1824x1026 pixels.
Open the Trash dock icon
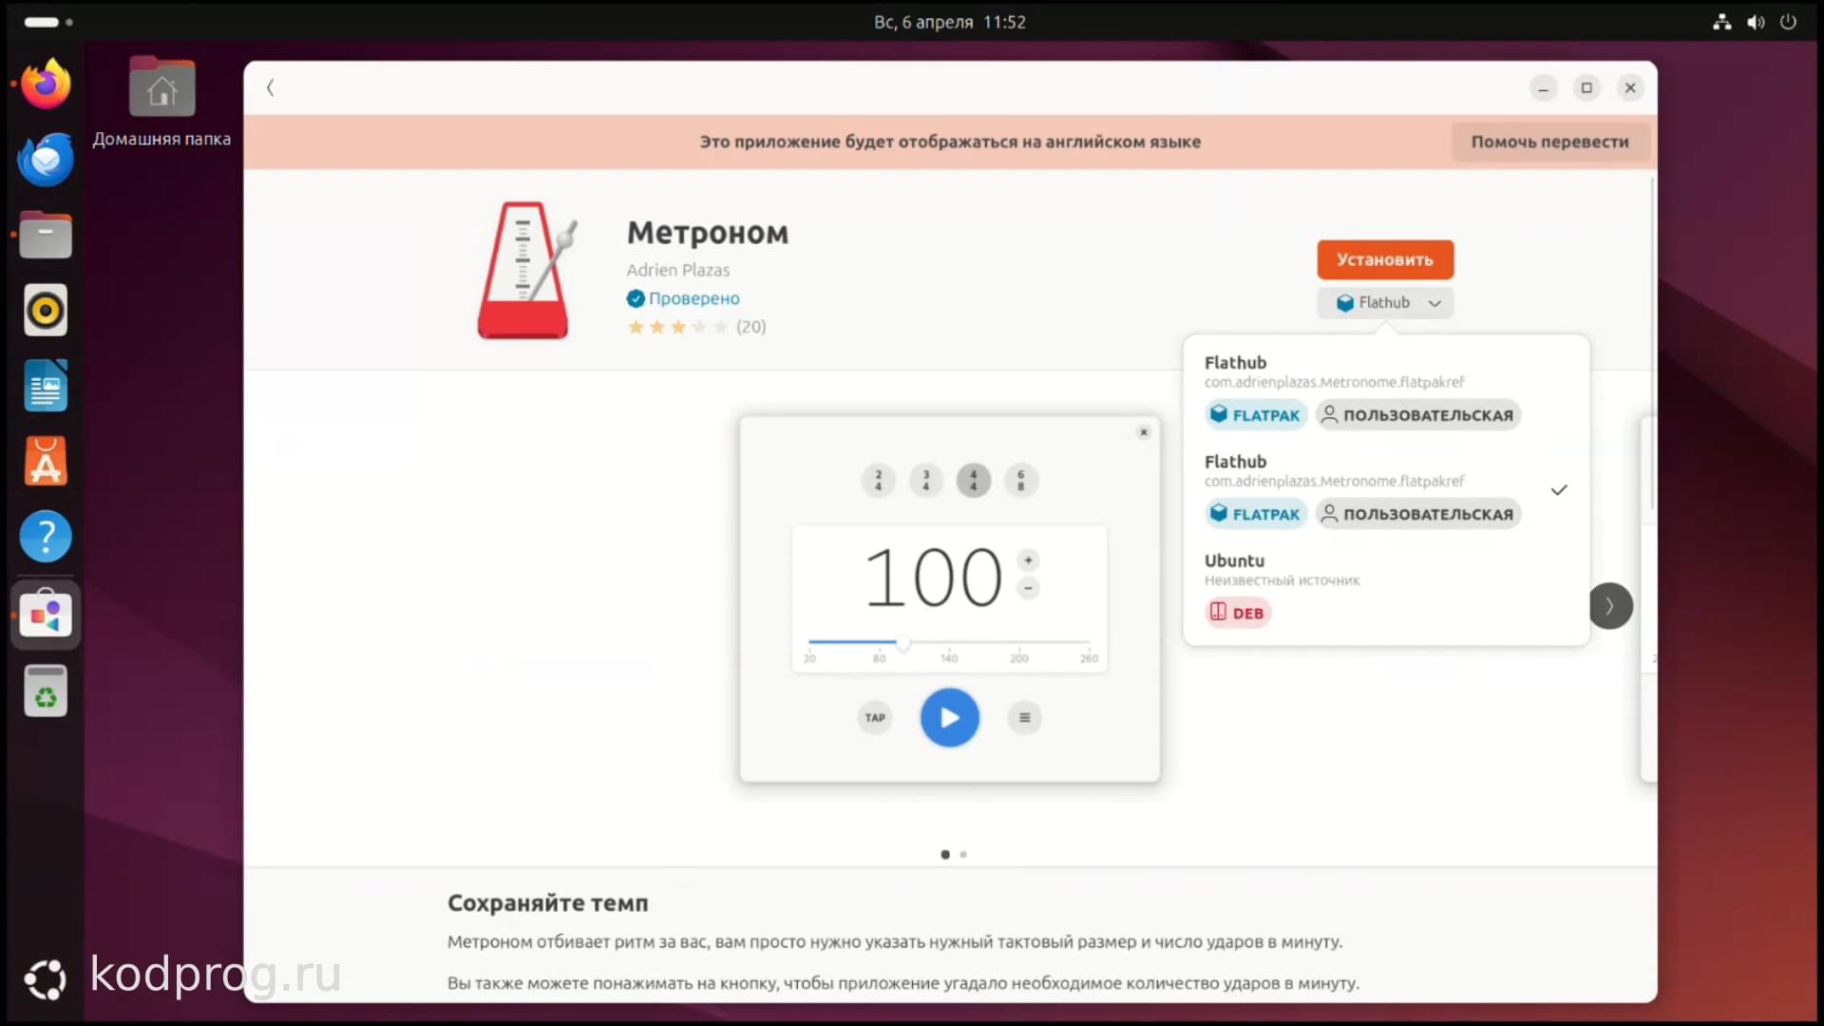click(45, 691)
